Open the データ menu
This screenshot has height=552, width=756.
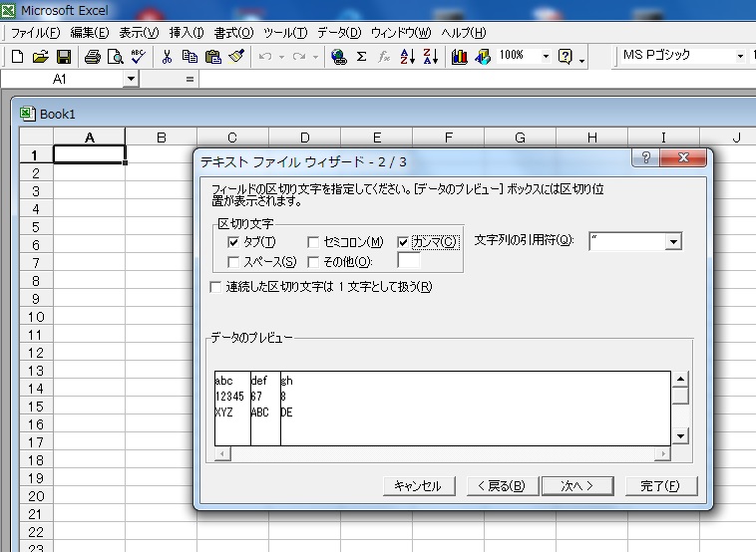(339, 33)
